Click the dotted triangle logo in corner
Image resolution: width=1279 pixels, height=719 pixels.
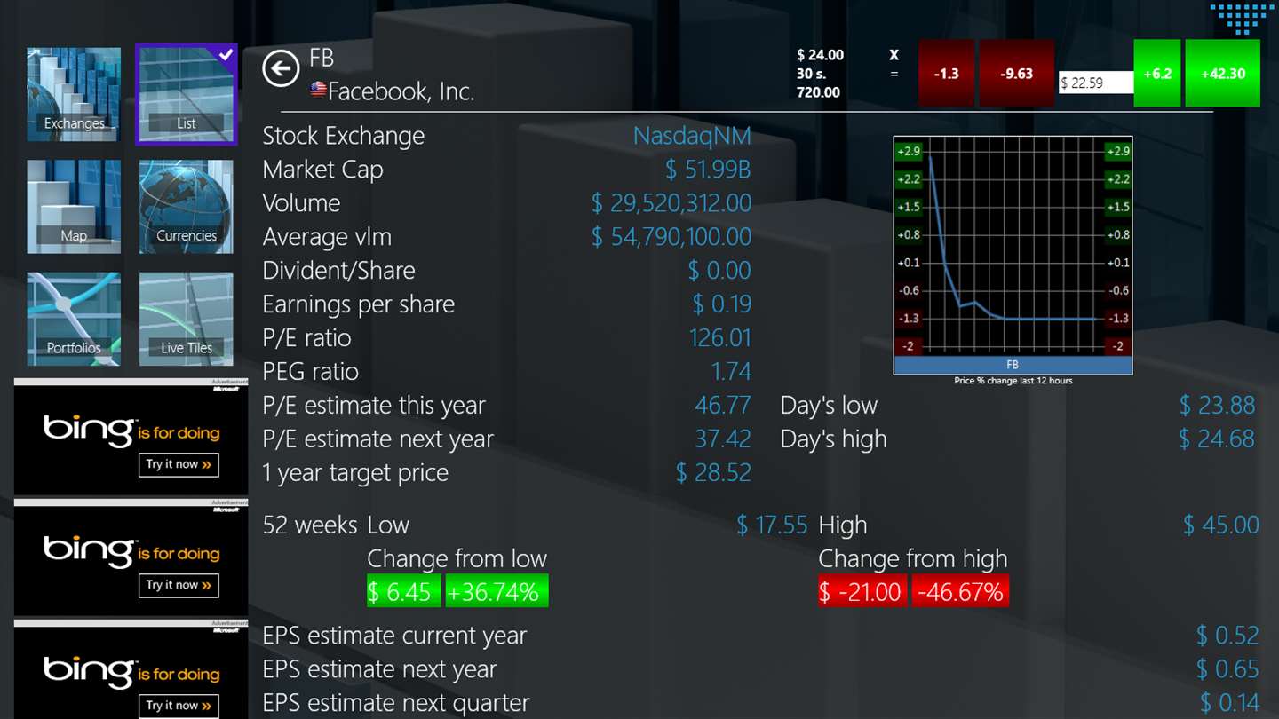tap(1242, 18)
